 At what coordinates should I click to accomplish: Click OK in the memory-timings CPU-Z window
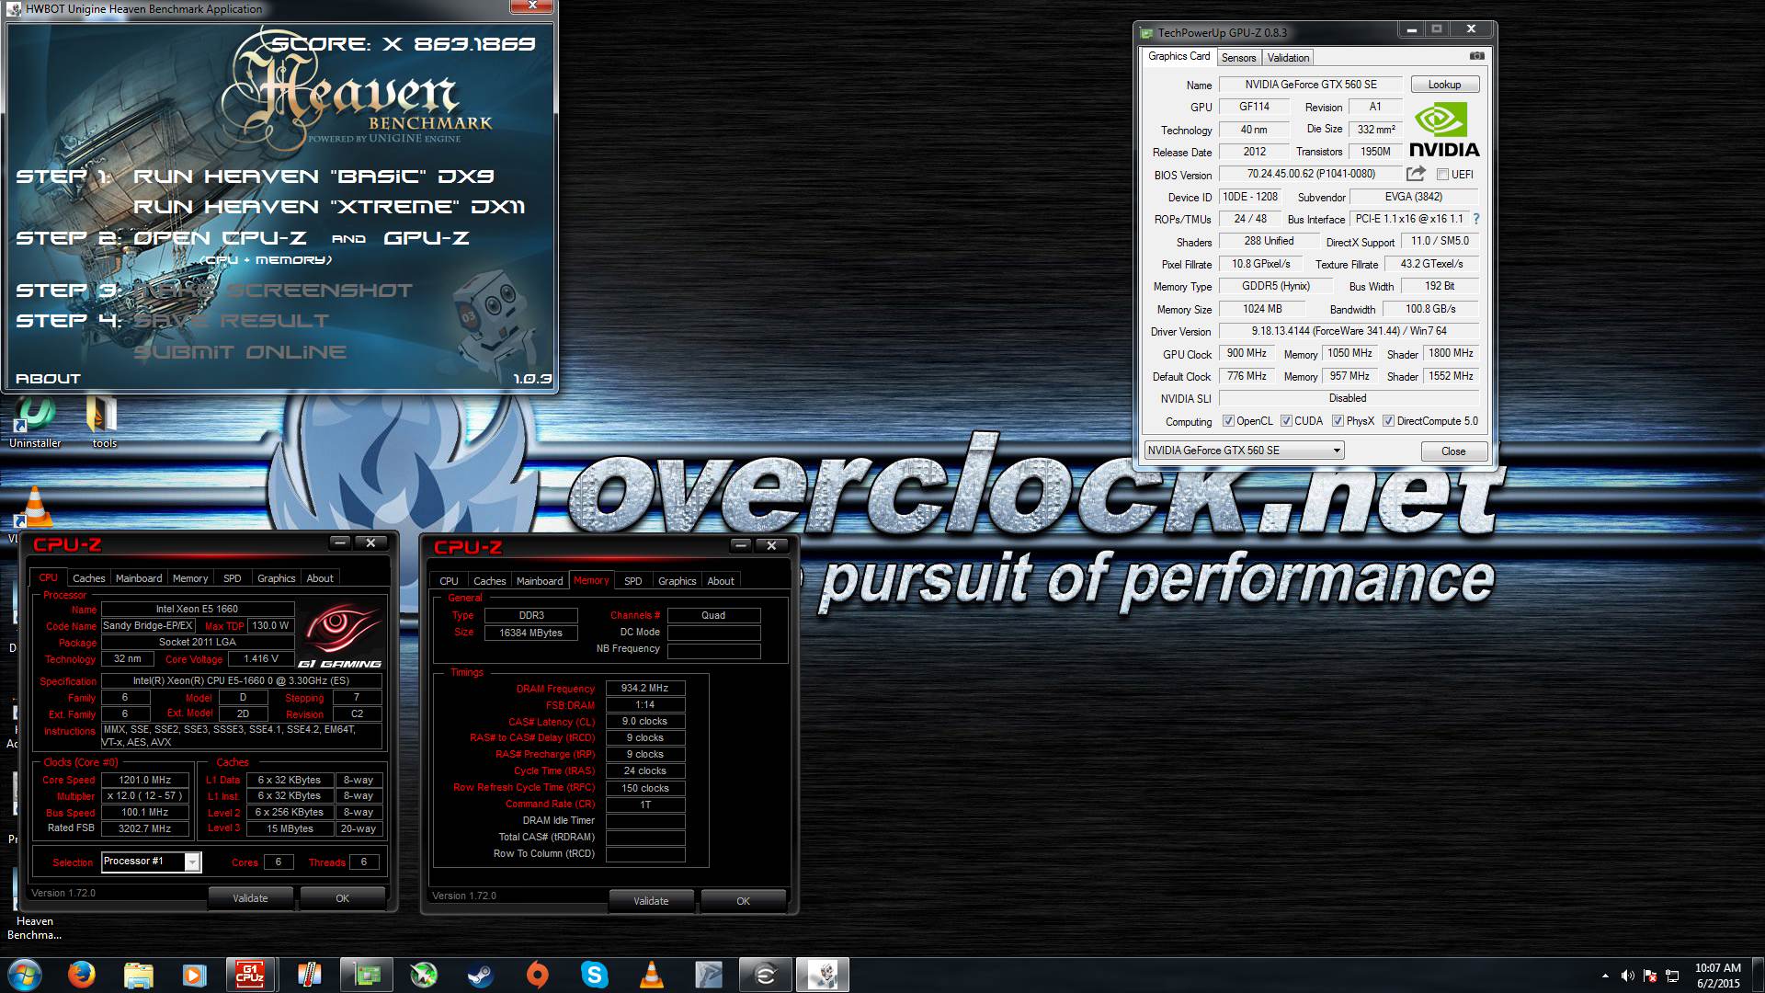743,901
